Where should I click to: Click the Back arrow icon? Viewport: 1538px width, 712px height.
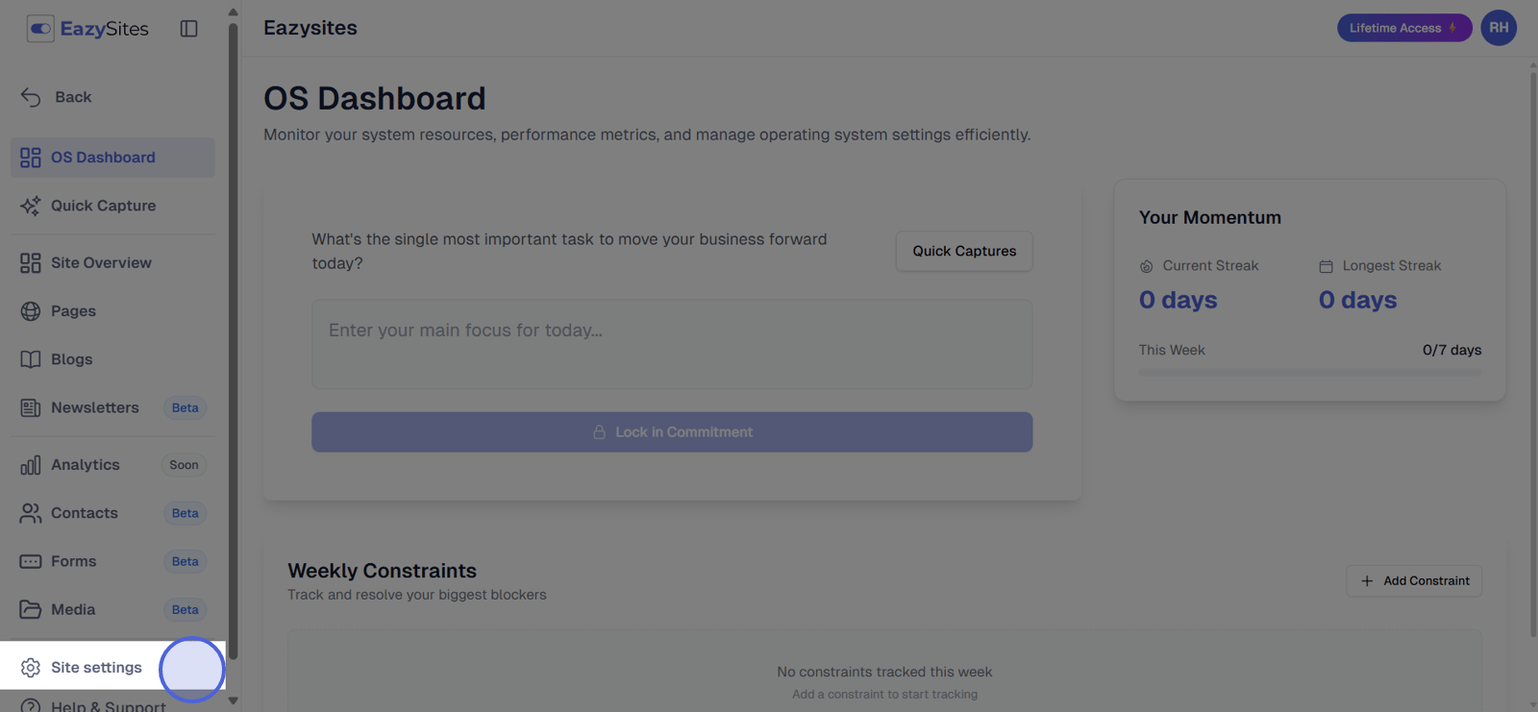[x=31, y=97]
